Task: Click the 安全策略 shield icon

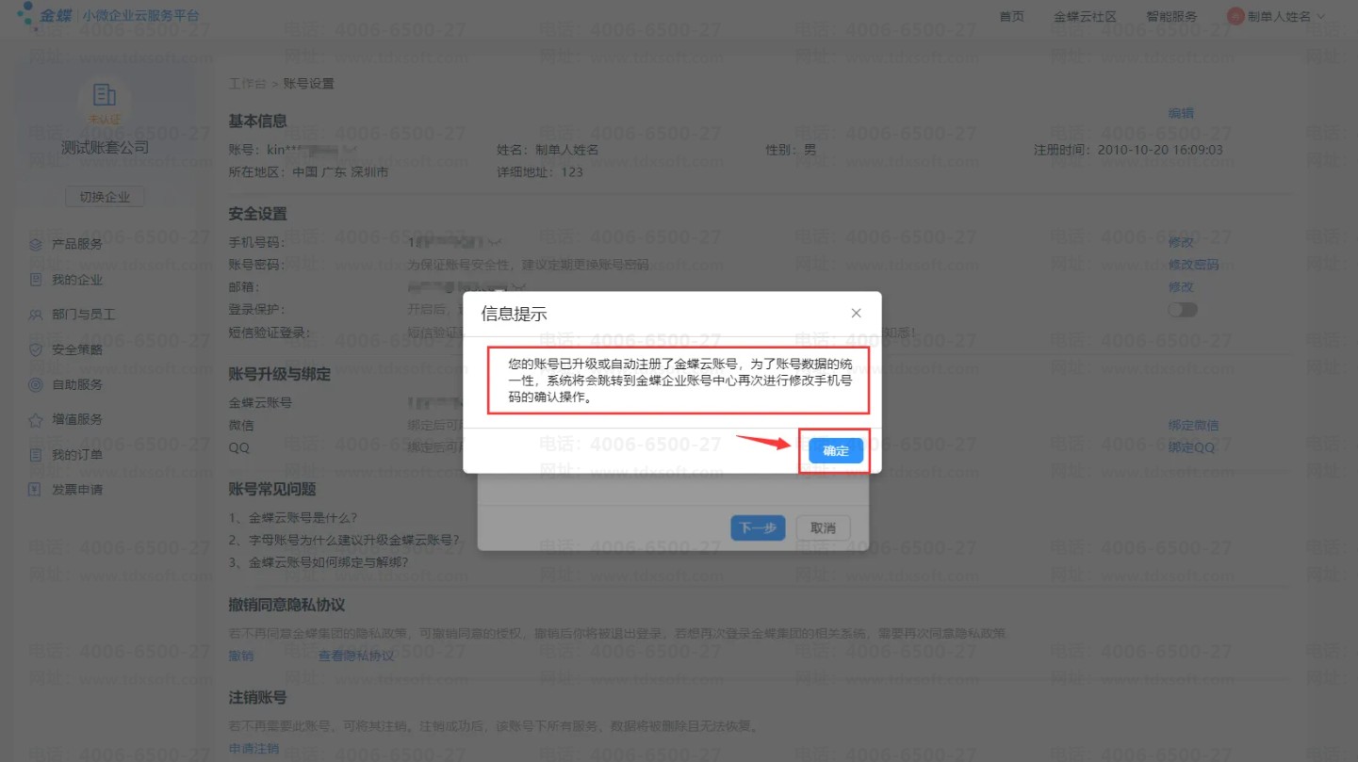Action: click(36, 349)
